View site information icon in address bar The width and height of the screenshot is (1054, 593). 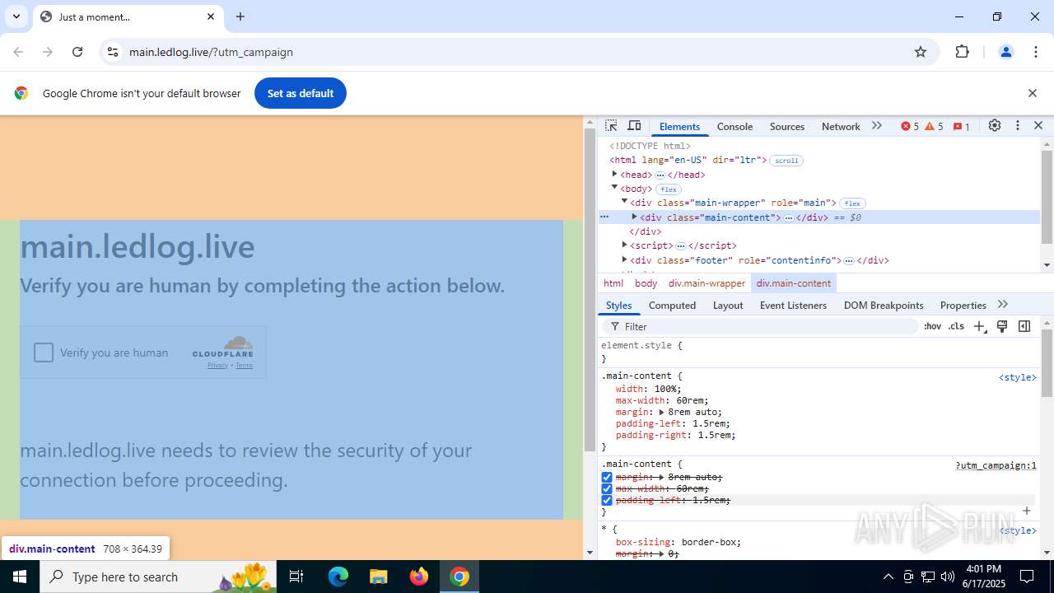coord(113,52)
